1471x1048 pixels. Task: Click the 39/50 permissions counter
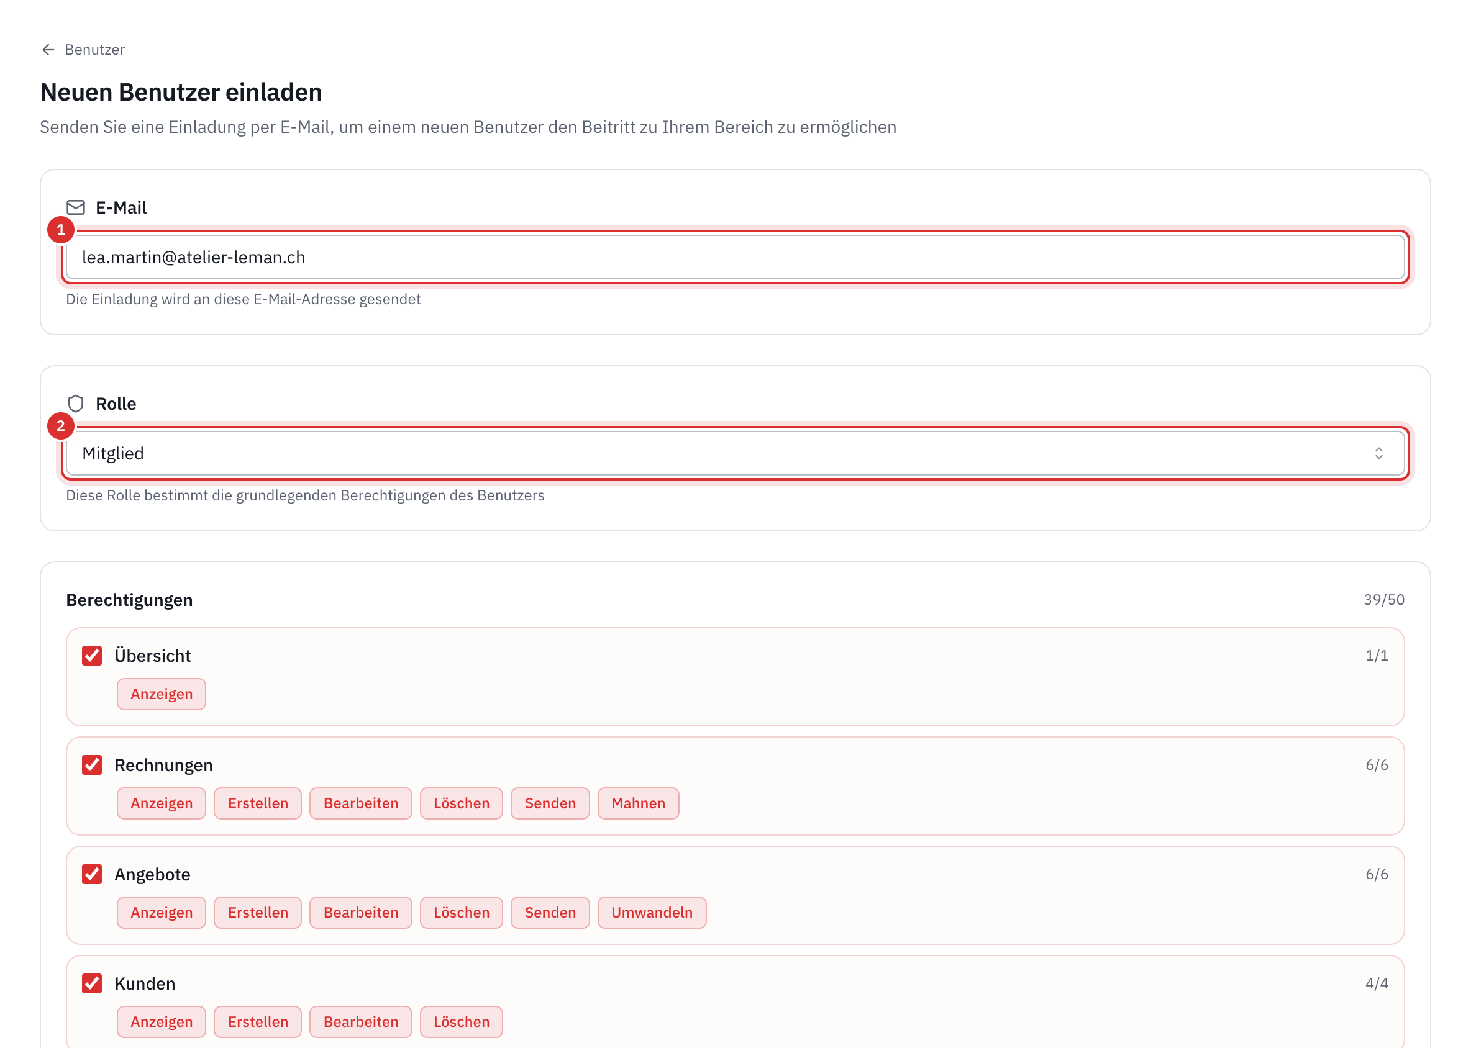pos(1383,600)
